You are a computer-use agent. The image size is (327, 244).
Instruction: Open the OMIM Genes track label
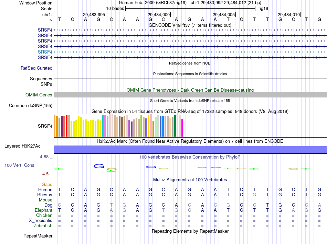coord(39,95)
